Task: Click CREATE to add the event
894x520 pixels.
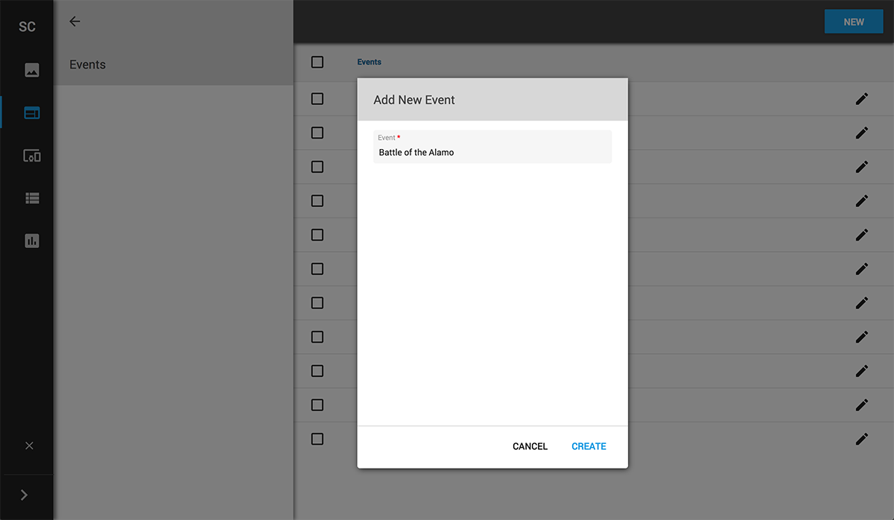Action: tap(589, 446)
